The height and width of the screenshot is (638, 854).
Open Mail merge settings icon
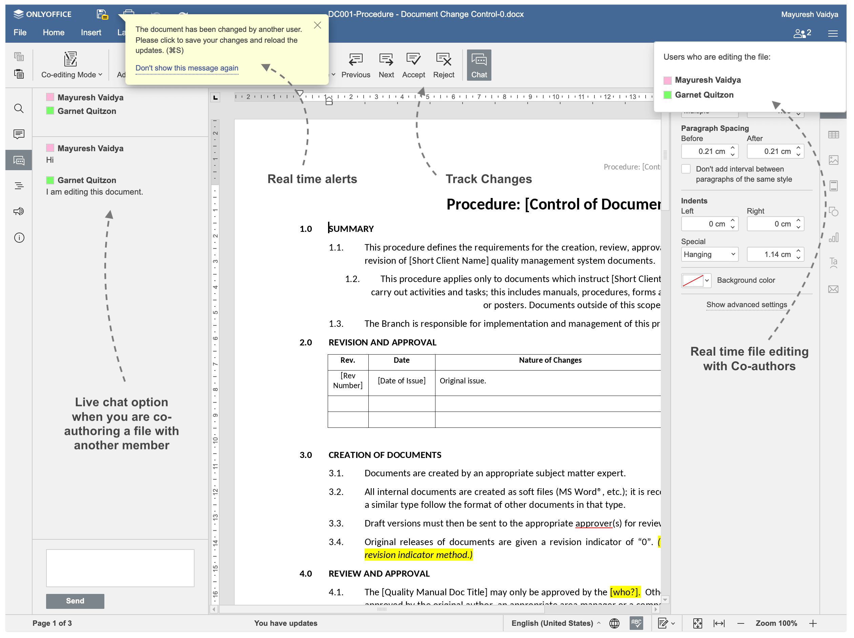click(x=833, y=289)
